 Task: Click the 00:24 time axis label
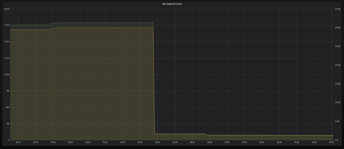[88, 142]
